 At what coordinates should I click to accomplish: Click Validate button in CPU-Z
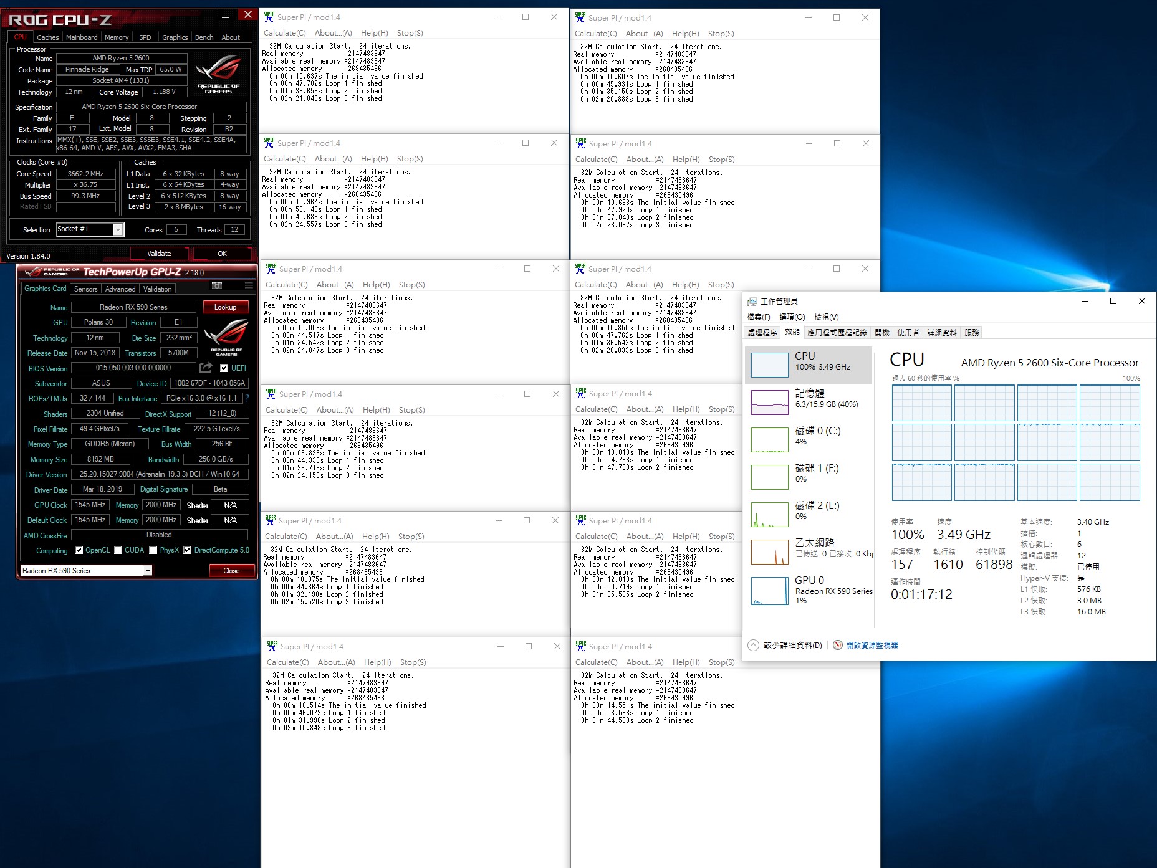pos(159,254)
